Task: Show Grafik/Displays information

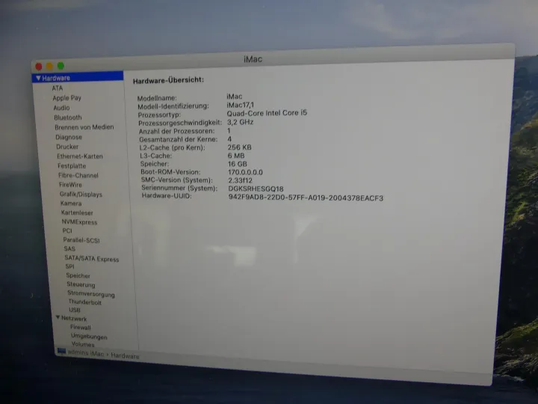Action: [81, 195]
